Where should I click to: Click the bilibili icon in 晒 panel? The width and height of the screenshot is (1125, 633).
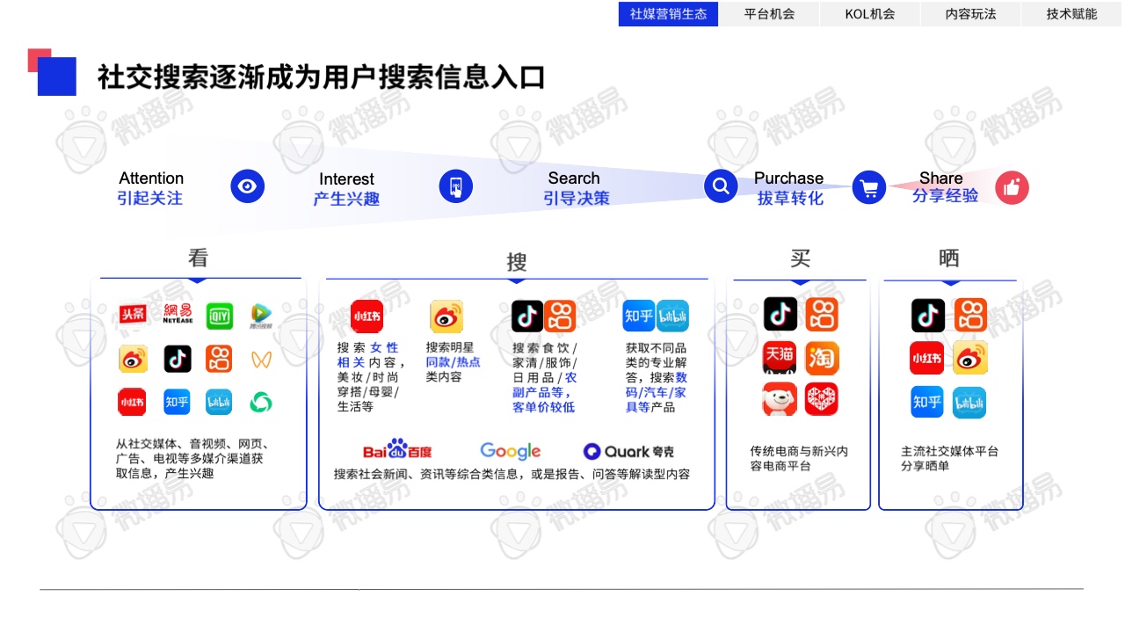click(970, 402)
